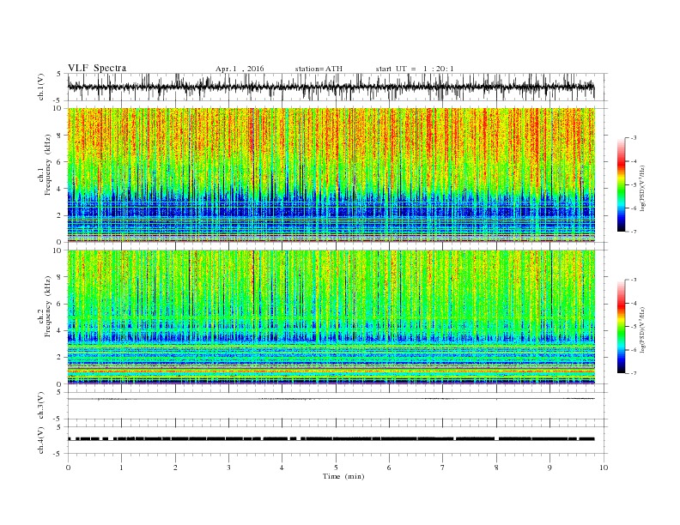Click the "start UT = 1:20:1" header text
680x525 pixels.
pos(415,69)
